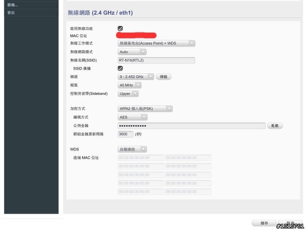Screen dimensions: 307x230
Task: Toggle the SSID 廣播 checkbox
Action: [120, 68]
